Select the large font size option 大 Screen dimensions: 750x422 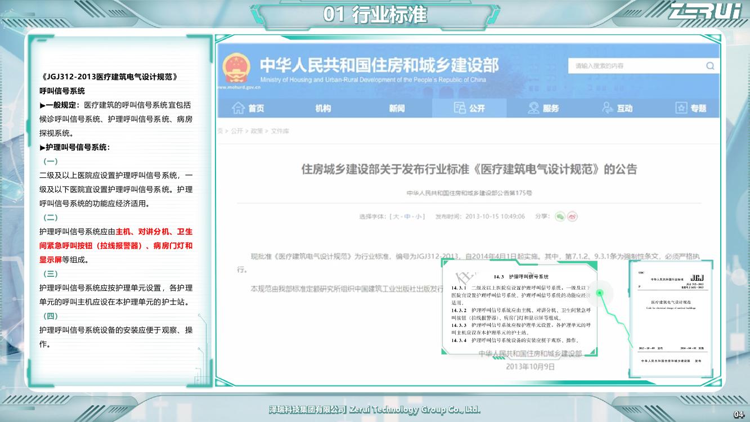[x=396, y=217]
